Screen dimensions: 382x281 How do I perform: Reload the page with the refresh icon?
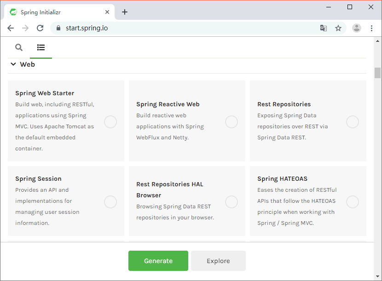pos(40,28)
